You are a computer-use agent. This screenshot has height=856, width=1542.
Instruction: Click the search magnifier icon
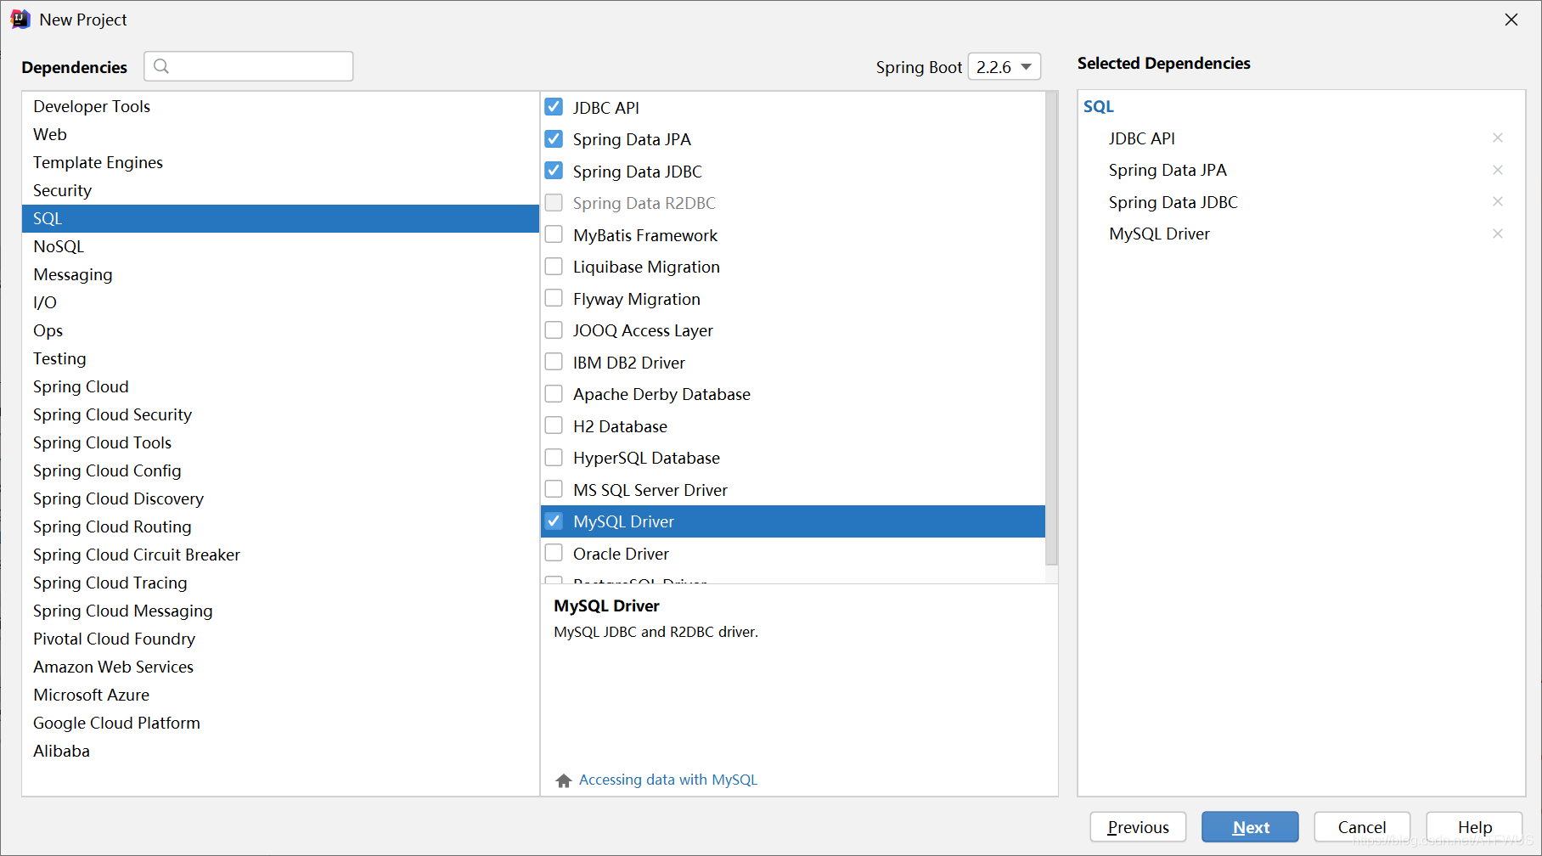point(161,66)
